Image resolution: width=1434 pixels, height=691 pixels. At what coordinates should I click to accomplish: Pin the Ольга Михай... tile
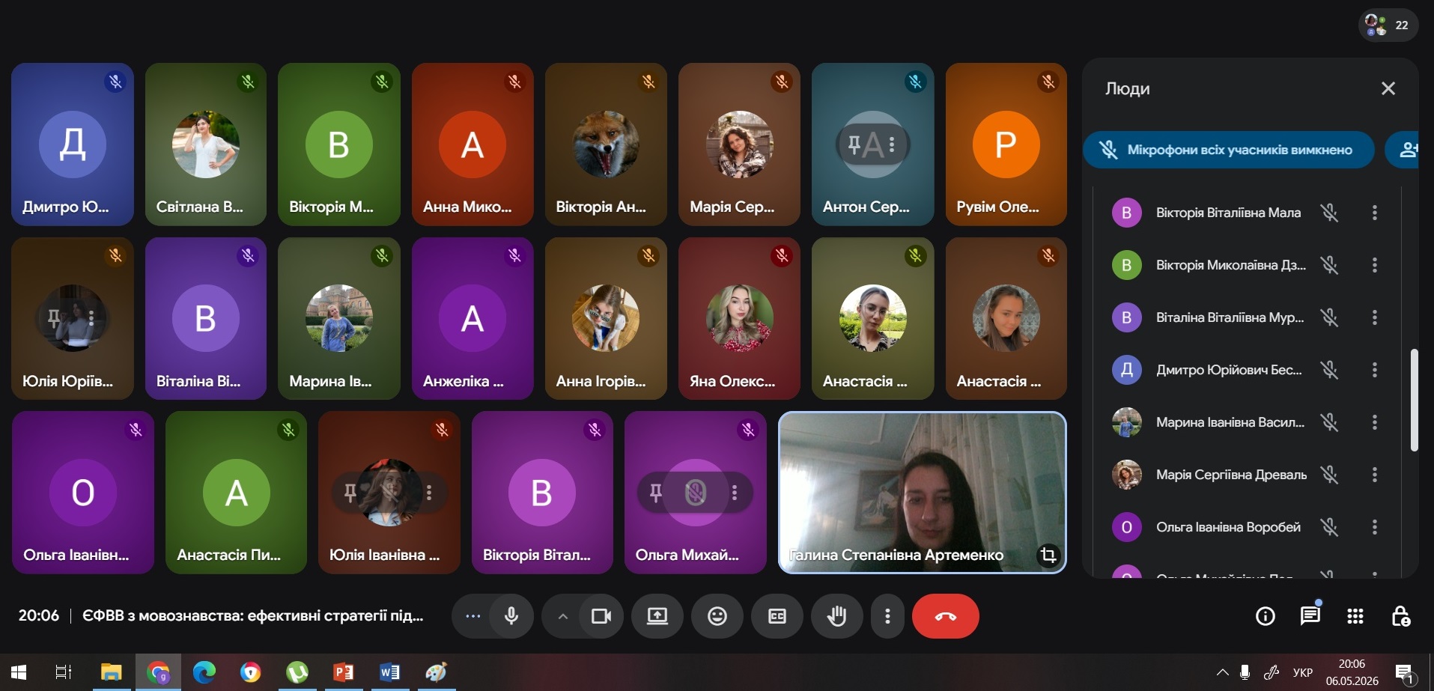655,493
